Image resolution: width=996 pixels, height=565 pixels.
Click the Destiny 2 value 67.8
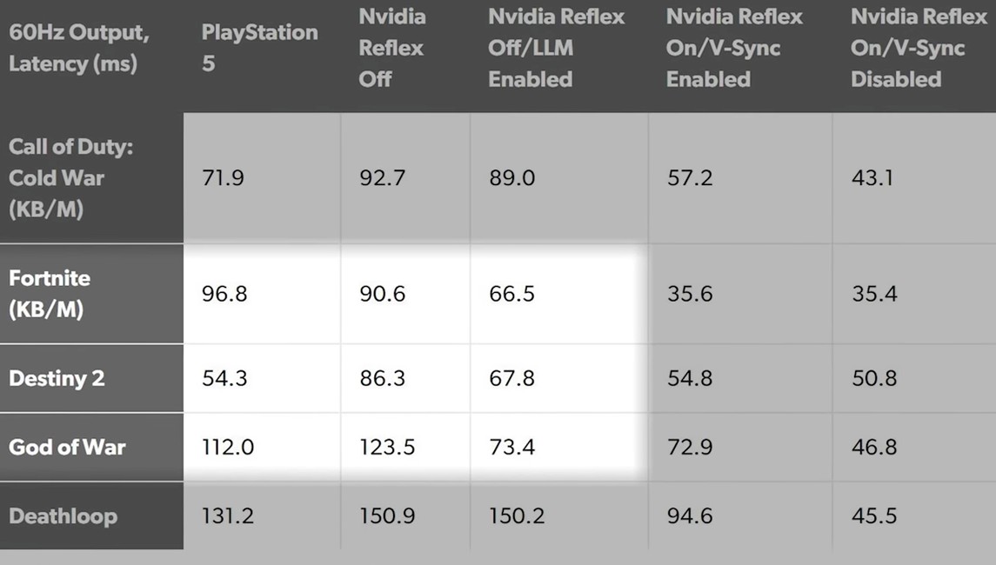[x=512, y=378]
